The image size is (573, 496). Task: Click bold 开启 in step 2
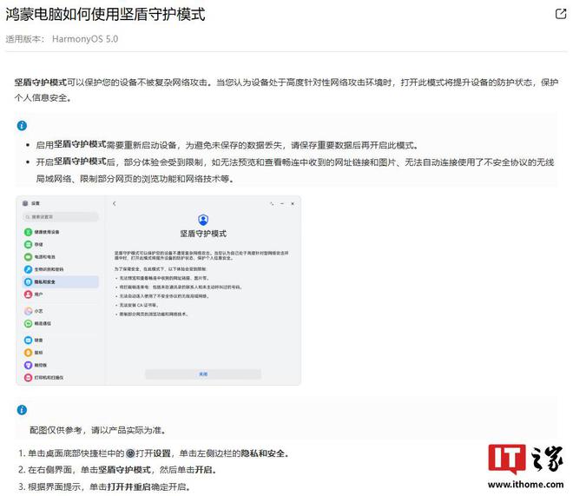coord(203,470)
